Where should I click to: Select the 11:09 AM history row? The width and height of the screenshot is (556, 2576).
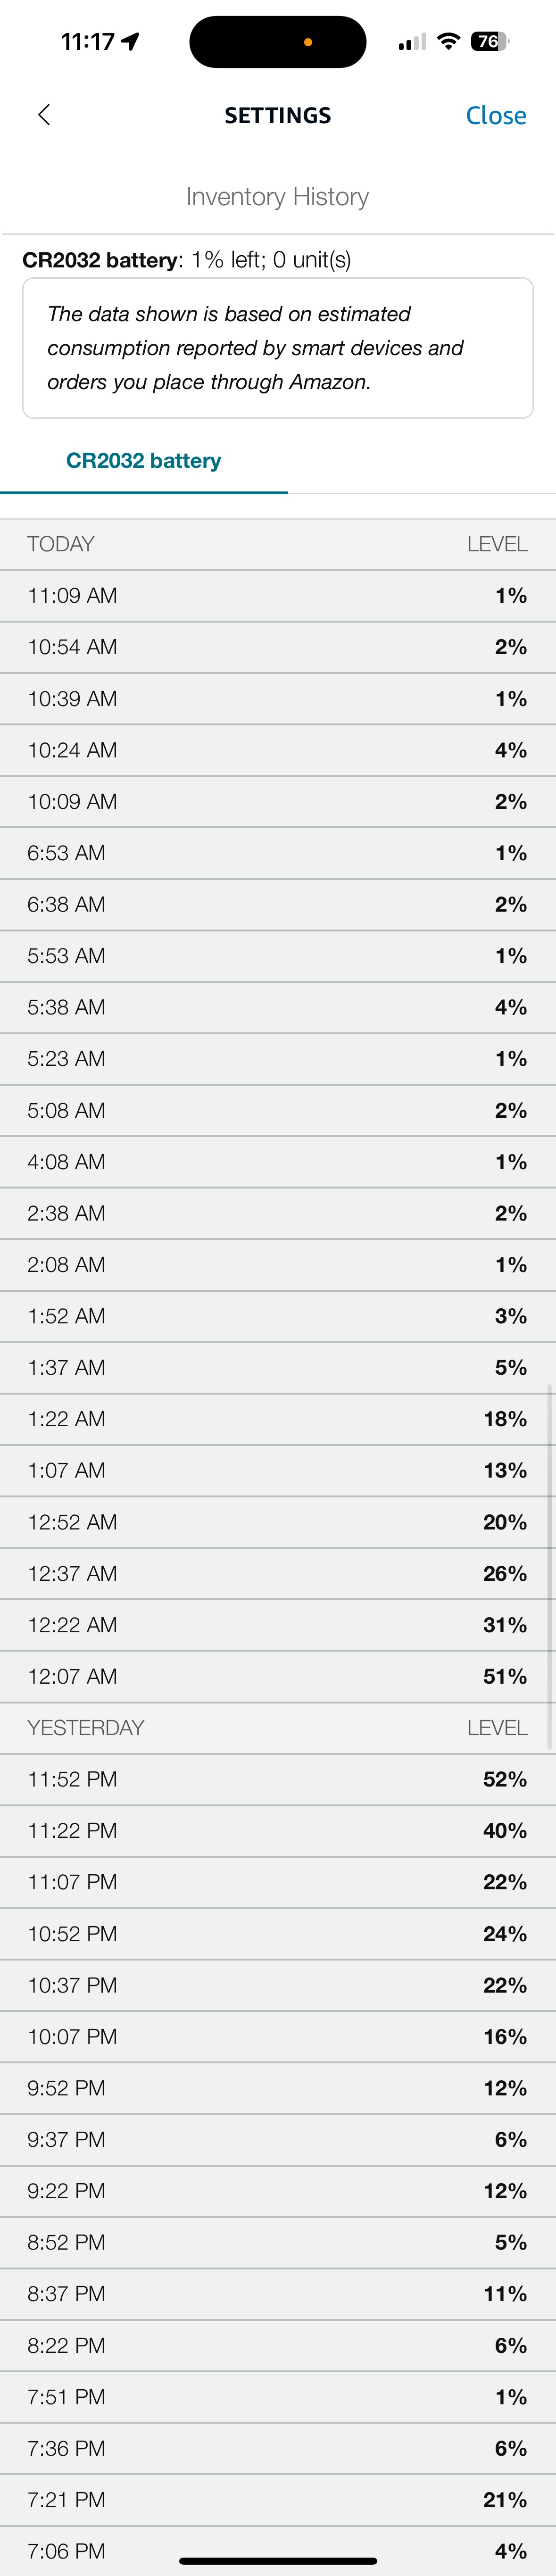(x=277, y=596)
